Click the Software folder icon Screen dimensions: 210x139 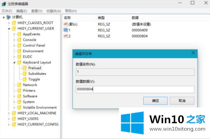click(19, 96)
